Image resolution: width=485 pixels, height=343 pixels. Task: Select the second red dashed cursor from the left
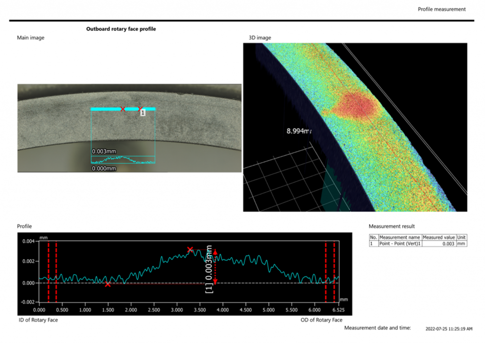(56, 271)
